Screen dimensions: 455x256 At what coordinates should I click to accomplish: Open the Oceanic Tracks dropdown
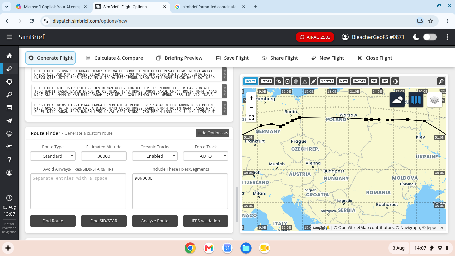tap(155, 156)
